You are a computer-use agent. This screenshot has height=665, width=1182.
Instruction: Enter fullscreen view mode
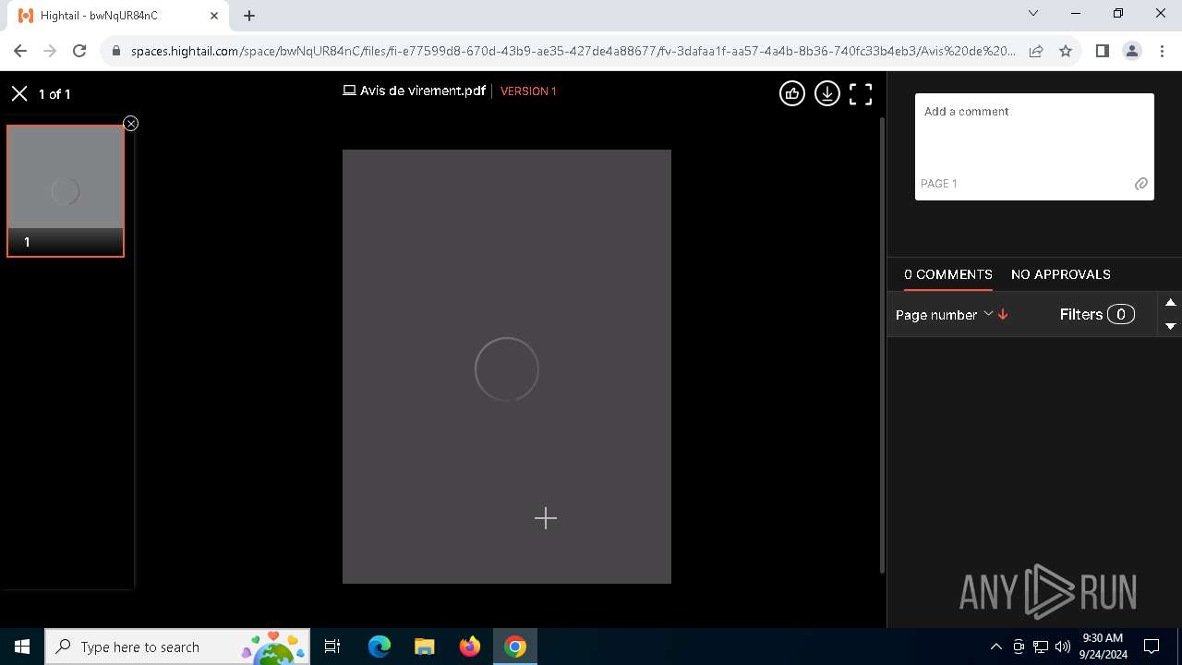(861, 94)
